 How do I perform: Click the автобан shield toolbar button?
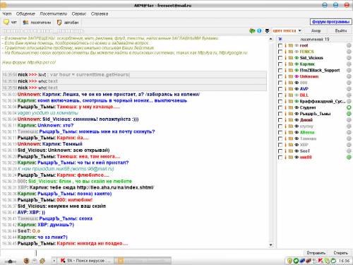click(x=68, y=23)
